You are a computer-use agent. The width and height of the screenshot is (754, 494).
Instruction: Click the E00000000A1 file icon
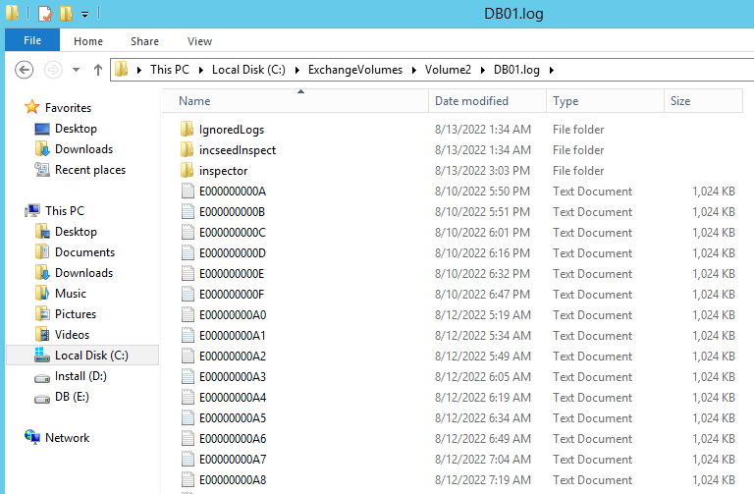click(x=188, y=336)
